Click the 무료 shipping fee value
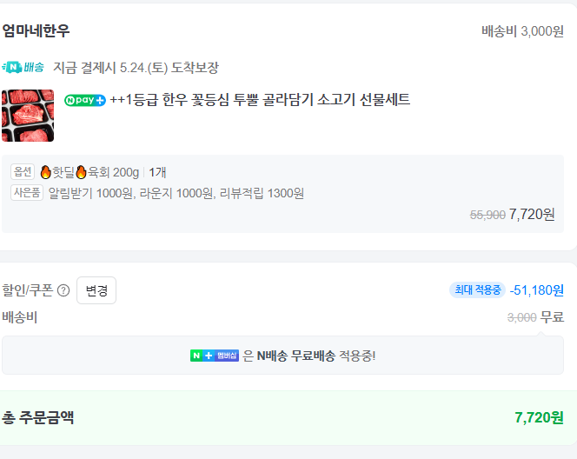 [x=552, y=317]
